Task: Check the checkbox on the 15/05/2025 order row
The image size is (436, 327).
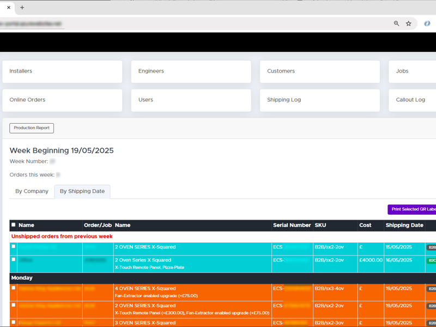Action: 13,247
